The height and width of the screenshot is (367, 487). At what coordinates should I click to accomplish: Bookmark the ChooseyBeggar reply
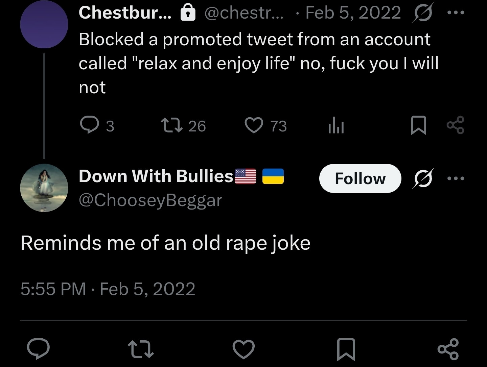(x=346, y=349)
